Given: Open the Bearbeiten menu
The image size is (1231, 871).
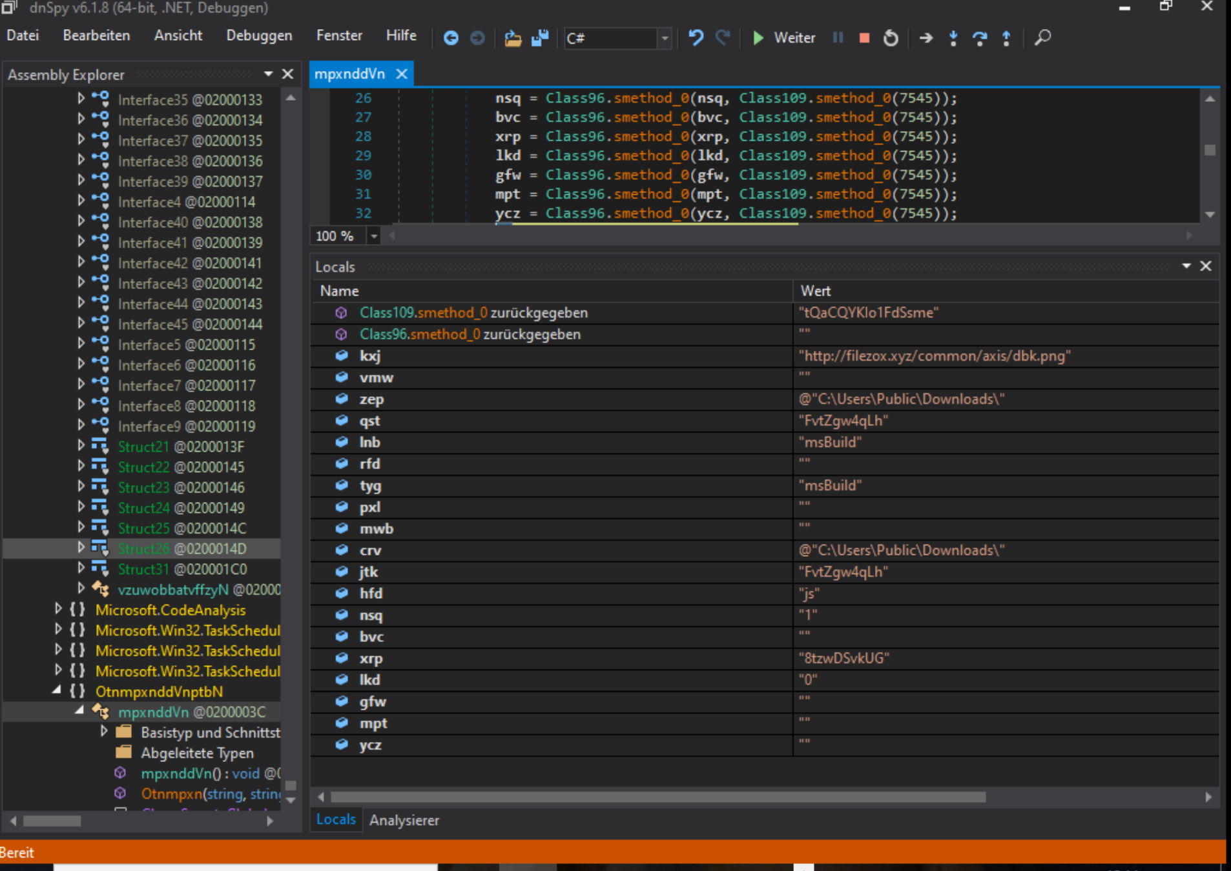Looking at the screenshot, I should pyautogui.click(x=96, y=35).
